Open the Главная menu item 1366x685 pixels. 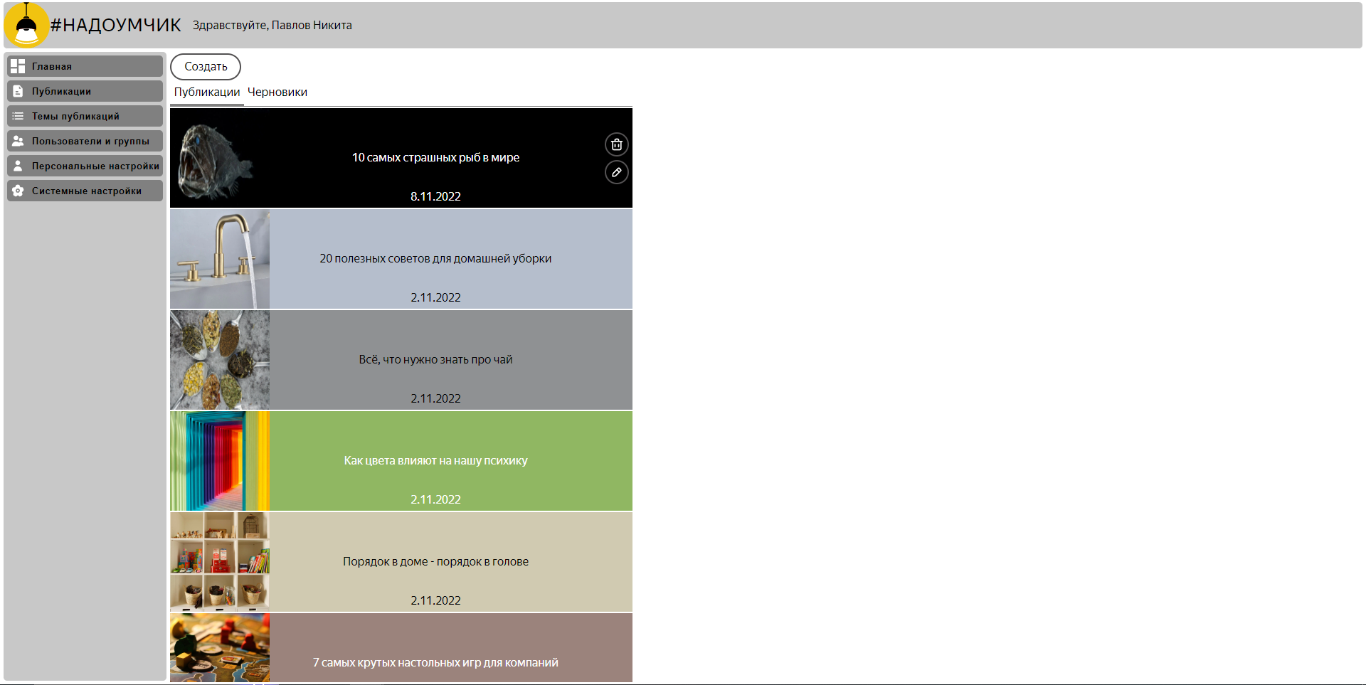tap(85, 66)
